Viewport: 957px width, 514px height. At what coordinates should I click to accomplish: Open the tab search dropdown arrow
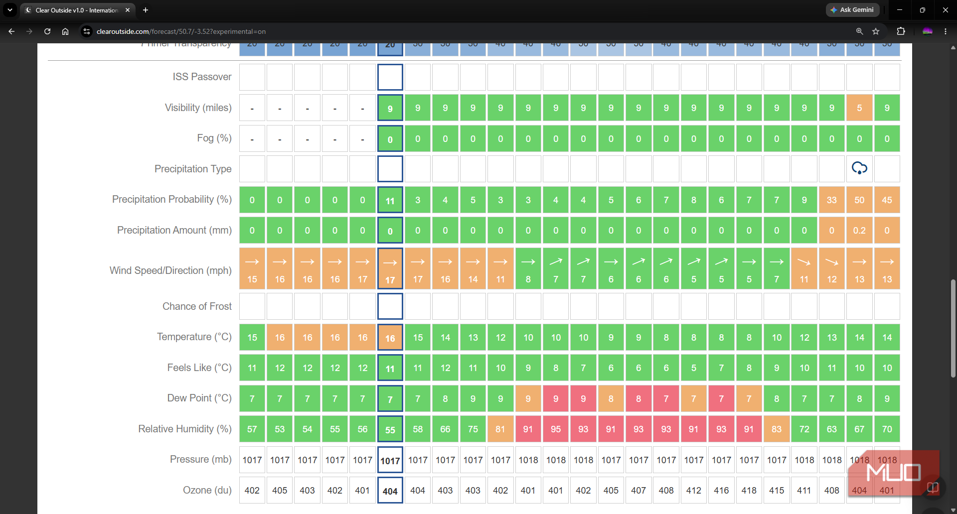(10, 10)
